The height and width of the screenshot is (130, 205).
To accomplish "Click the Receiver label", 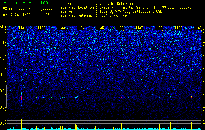I will (66, 11).
